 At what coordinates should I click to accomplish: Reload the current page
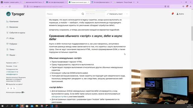pos(10,6)
